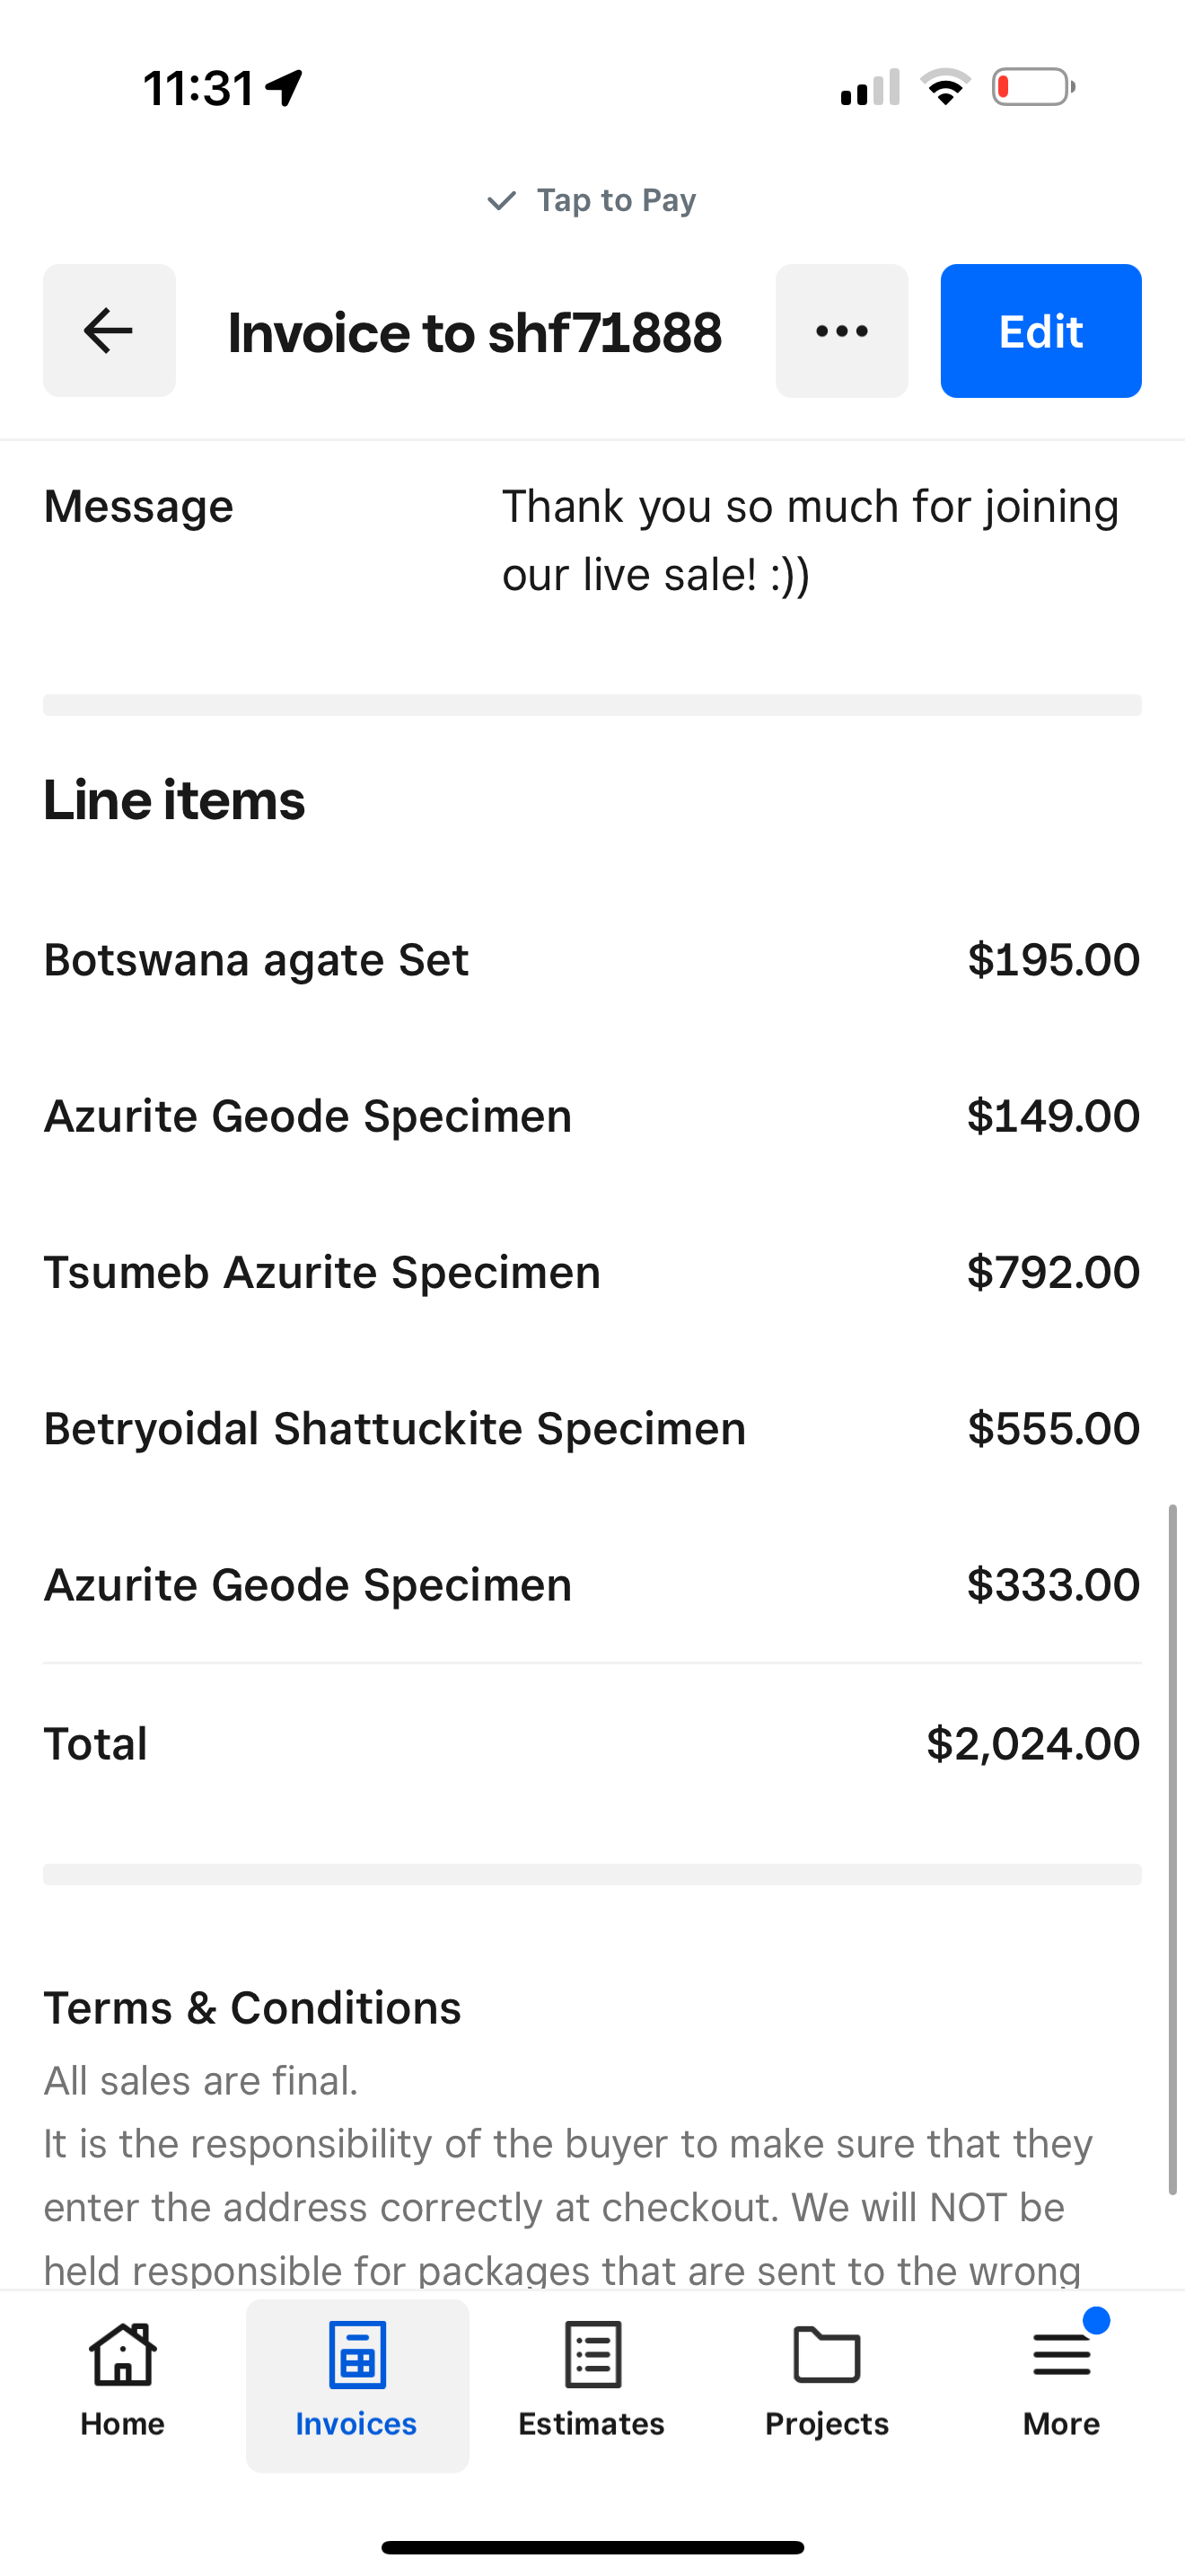This screenshot has height=2576, width=1185.
Task: Tap the Tap to Pay checkmark label
Action: (x=592, y=200)
